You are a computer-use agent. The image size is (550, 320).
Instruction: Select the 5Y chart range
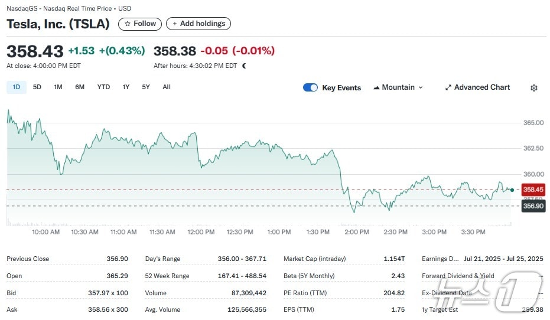point(146,87)
